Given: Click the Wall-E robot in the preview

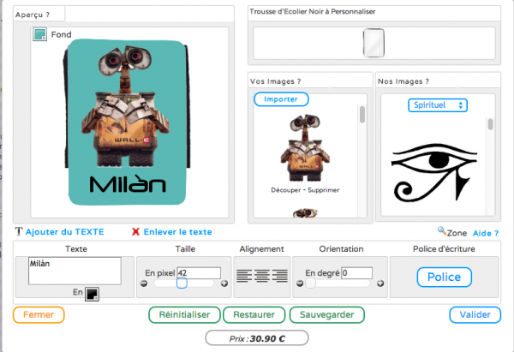Looking at the screenshot, I should click(x=126, y=106).
